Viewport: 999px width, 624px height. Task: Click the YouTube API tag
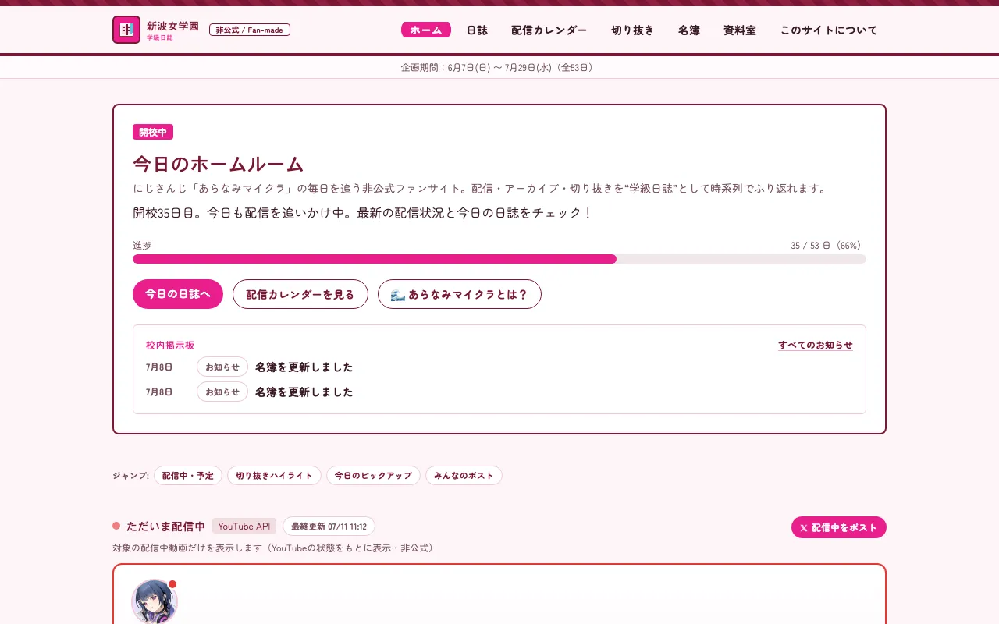pyautogui.click(x=244, y=526)
